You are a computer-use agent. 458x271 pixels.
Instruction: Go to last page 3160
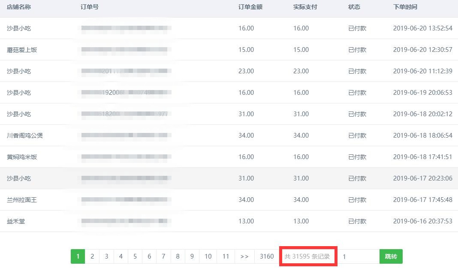coord(266,256)
